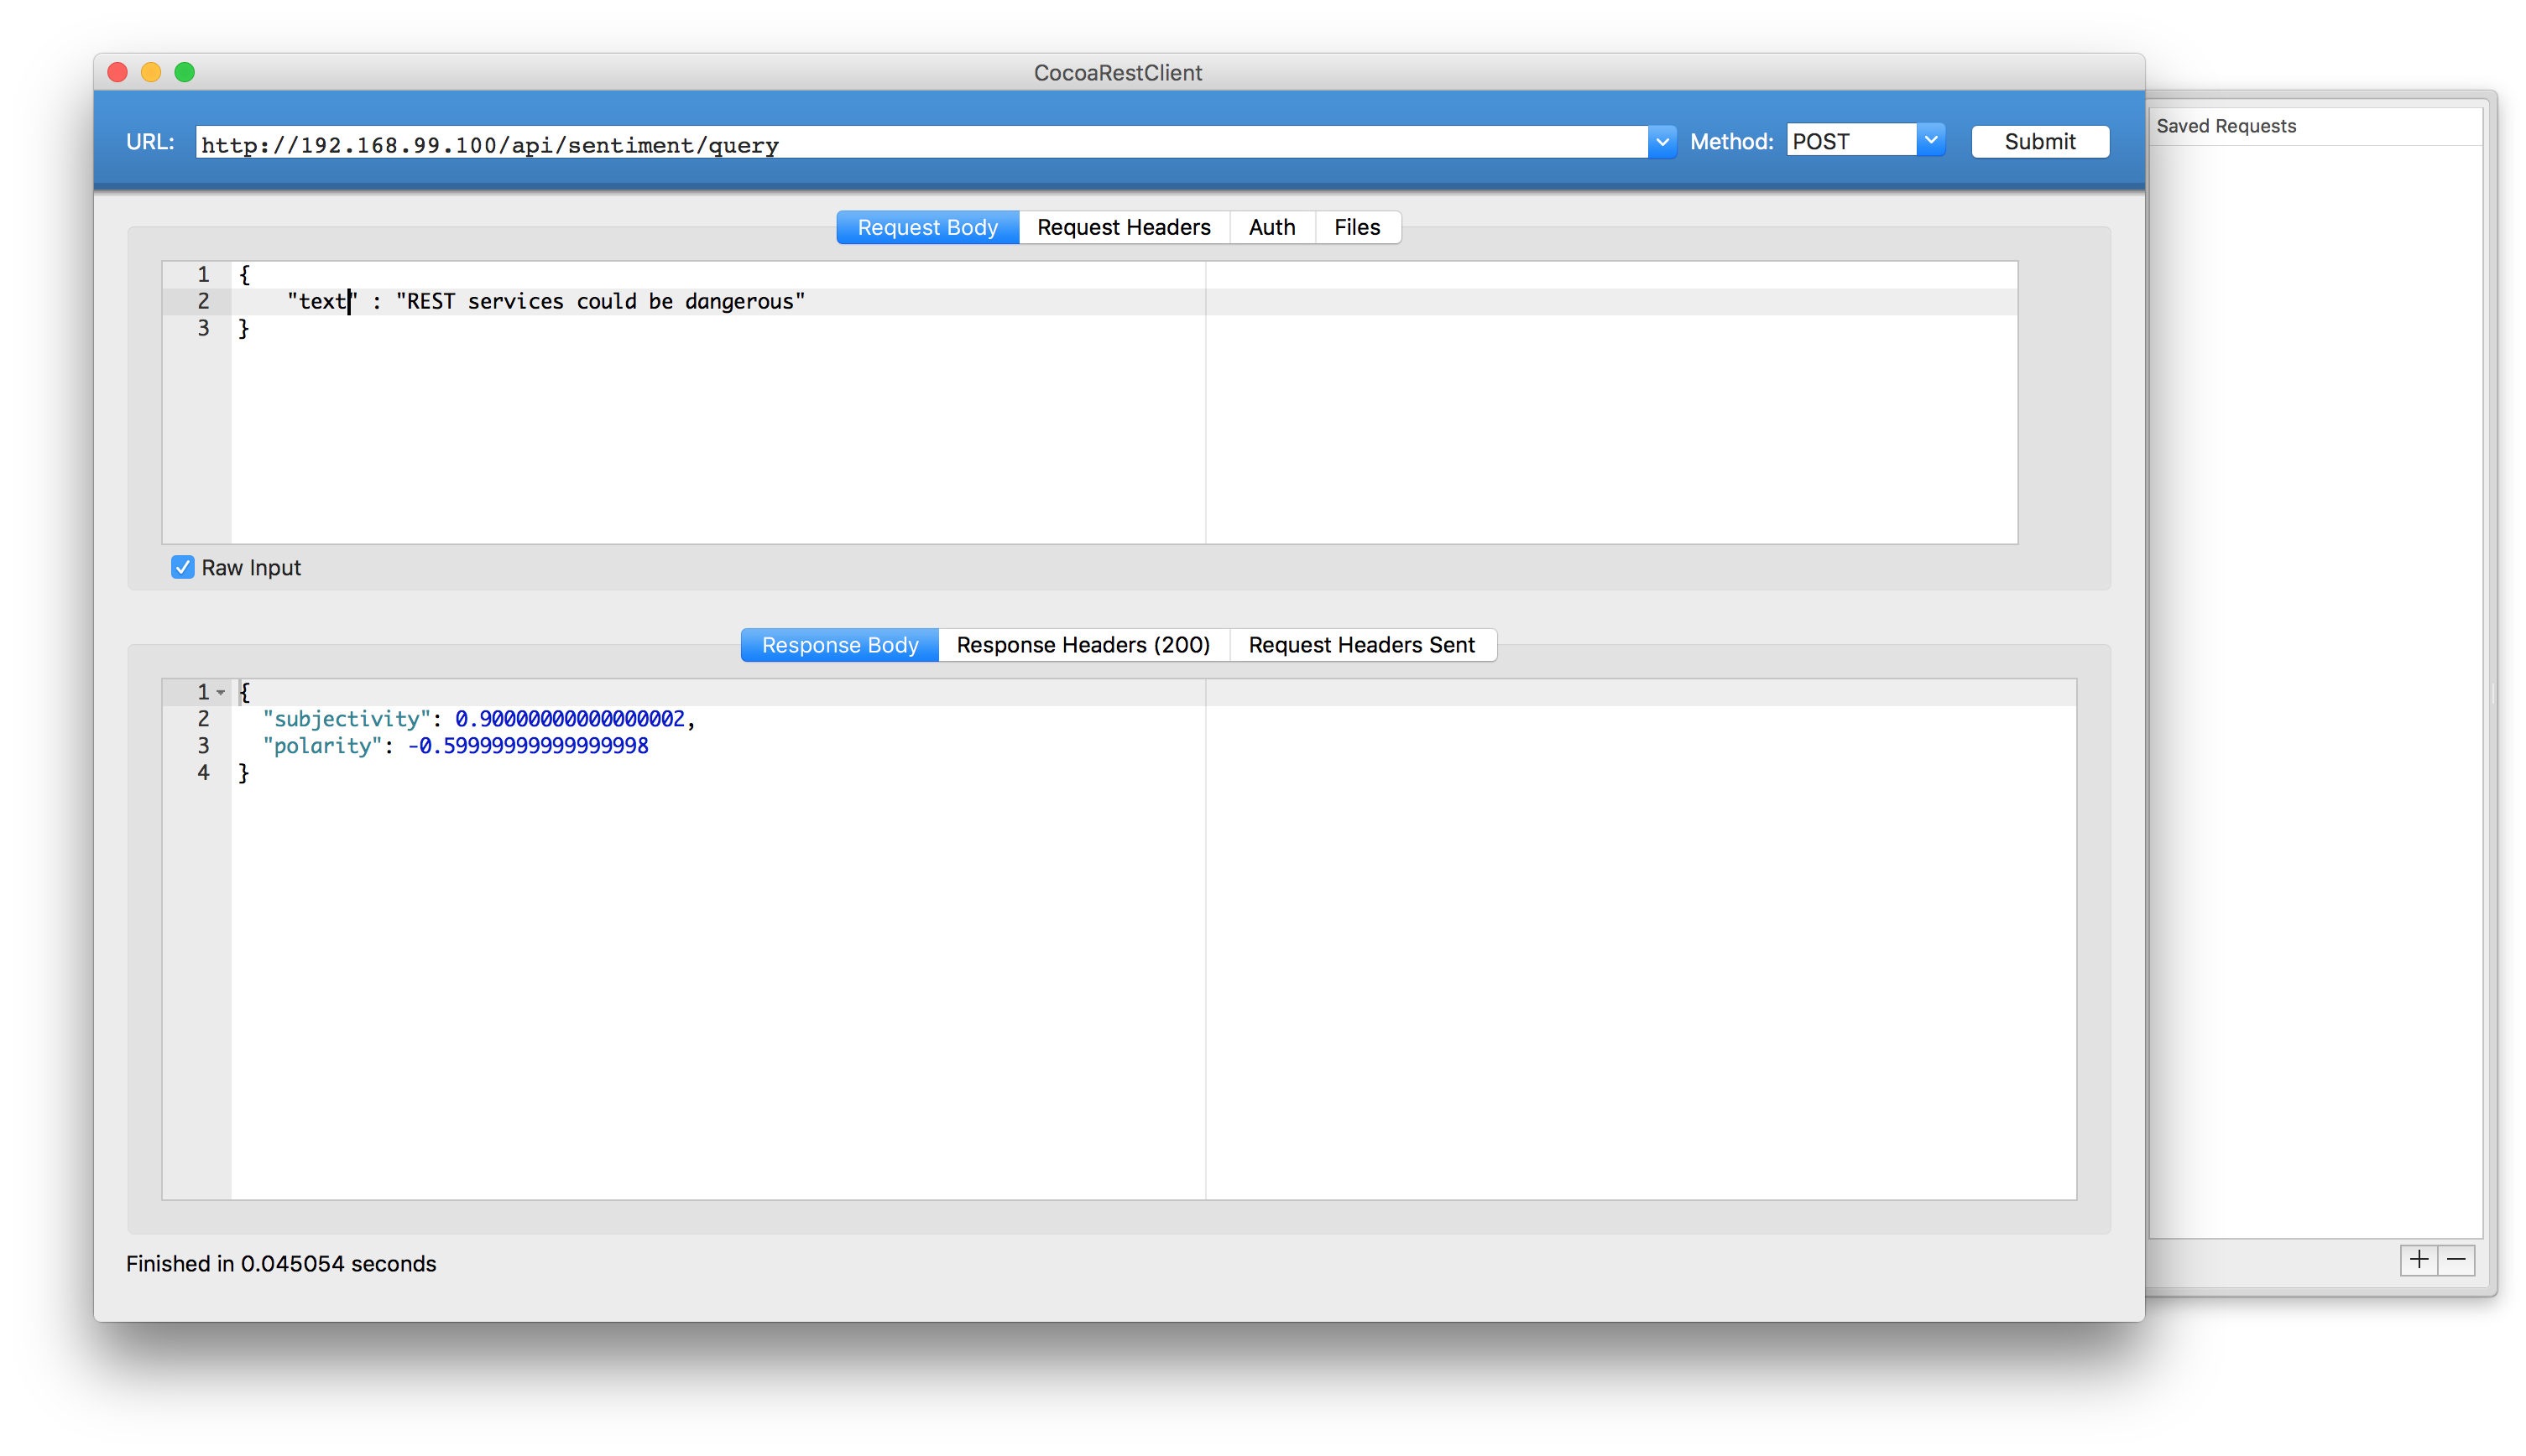Image resolution: width=2526 pixels, height=1456 pixels.
Task: Minimize the window with the yellow button
Action: pos(151,72)
